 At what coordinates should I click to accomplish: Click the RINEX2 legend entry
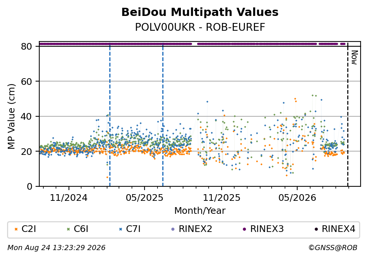click(x=192, y=229)
